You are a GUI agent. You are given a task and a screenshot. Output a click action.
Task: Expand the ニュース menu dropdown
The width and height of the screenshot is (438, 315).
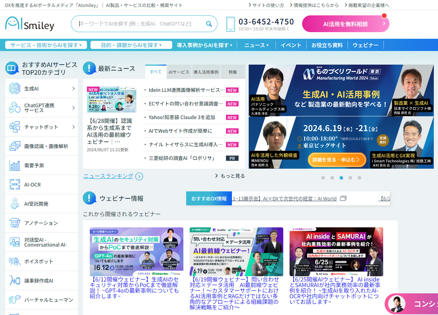pyautogui.click(x=256, y=45)
